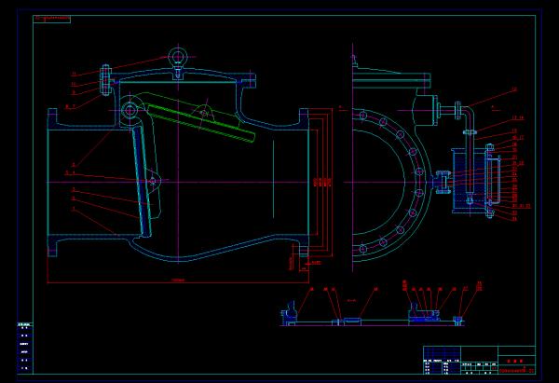Select the lifting eye bolt ring atop the cover
559x383 pixels.
[177, 56]
